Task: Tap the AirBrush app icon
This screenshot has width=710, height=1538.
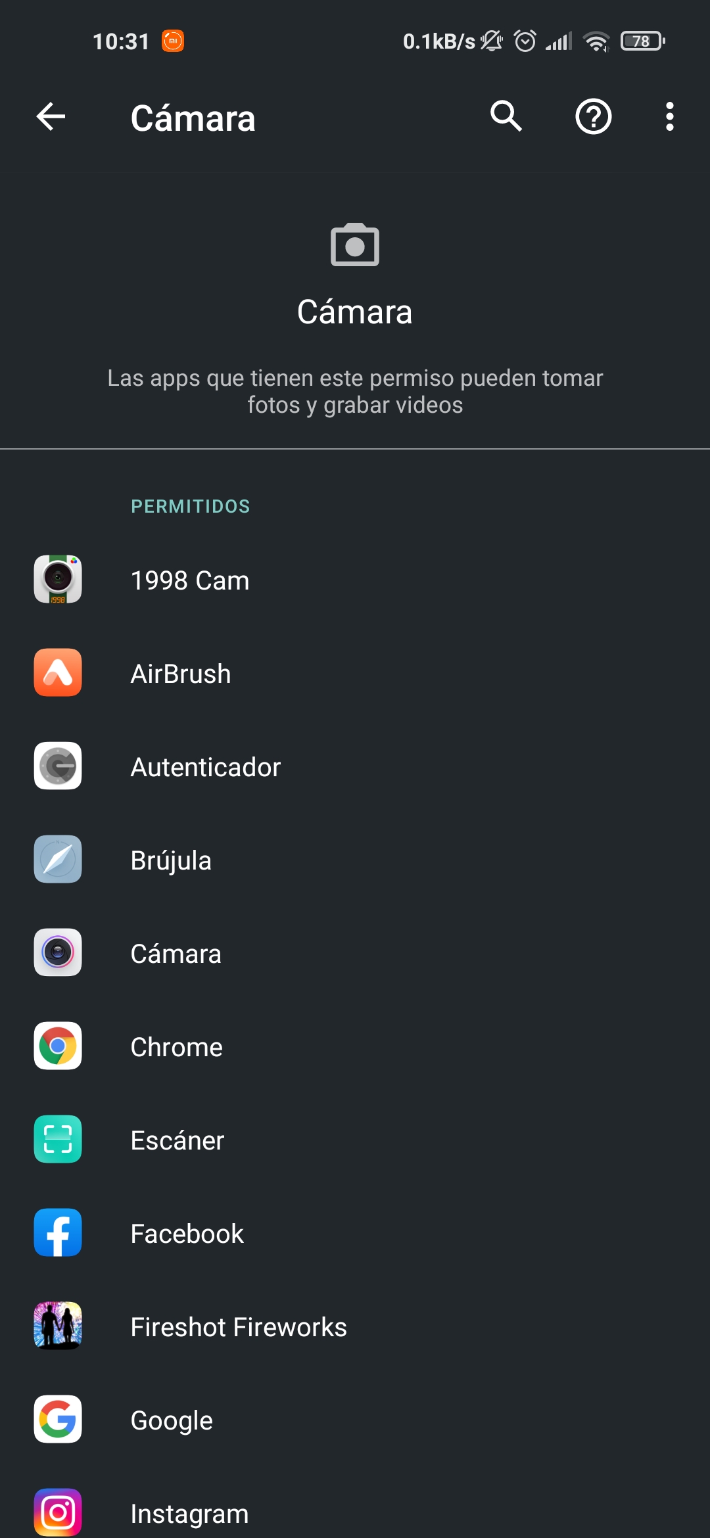Action: tap(58, 672)
